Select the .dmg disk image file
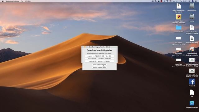This screenshot has height=112, width=199. [x=192, y=38]
